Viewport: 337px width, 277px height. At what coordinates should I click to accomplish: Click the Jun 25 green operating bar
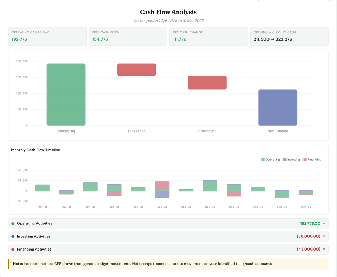[90, 187]
